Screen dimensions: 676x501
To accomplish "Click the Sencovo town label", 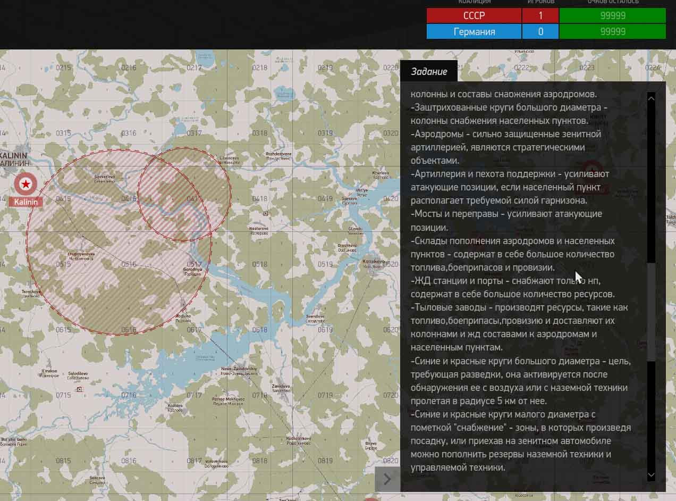I will [97, 480].
